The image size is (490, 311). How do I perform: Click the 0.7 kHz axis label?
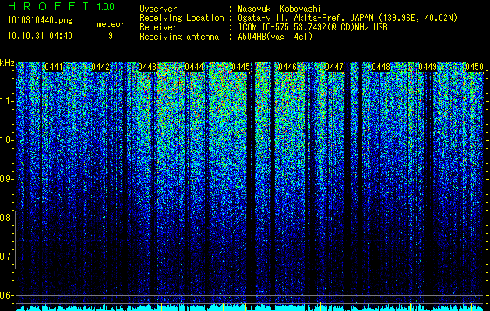pyautogui.click(x=6, y=257)
